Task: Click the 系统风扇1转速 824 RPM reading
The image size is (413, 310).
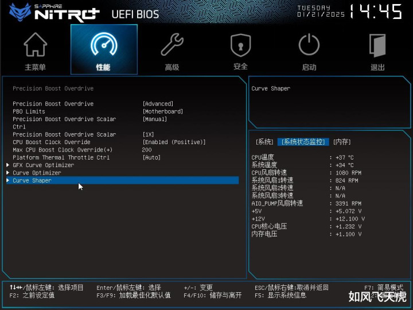Action: pyautogui.click(x=305, y=180)
